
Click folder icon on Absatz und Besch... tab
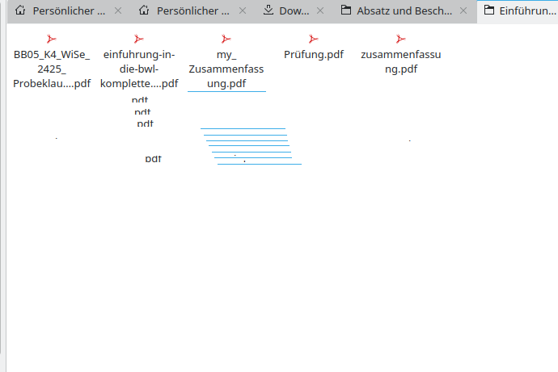pos(346,11)
